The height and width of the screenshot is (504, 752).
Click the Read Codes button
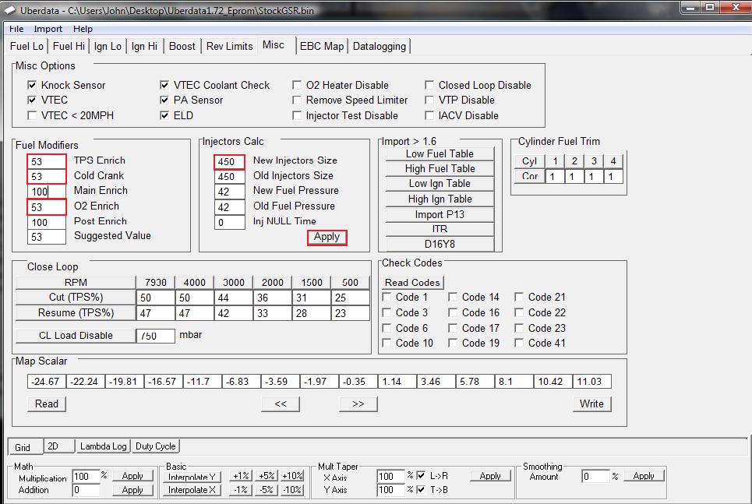(x=412, y=283)
